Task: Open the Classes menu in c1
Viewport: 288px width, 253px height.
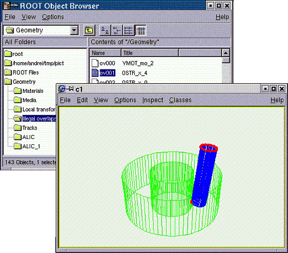Action: pyautogui.click(x=180, y=100)
